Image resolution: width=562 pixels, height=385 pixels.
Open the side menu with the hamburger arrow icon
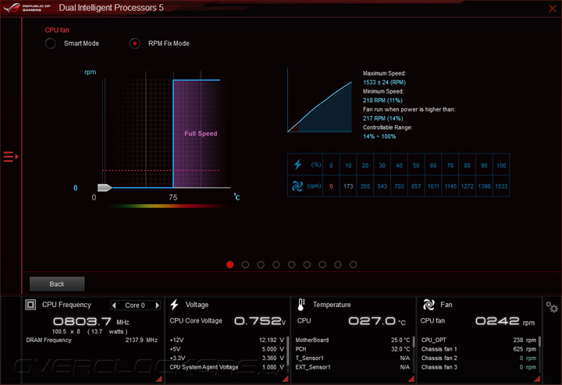(x=11, y=157)
